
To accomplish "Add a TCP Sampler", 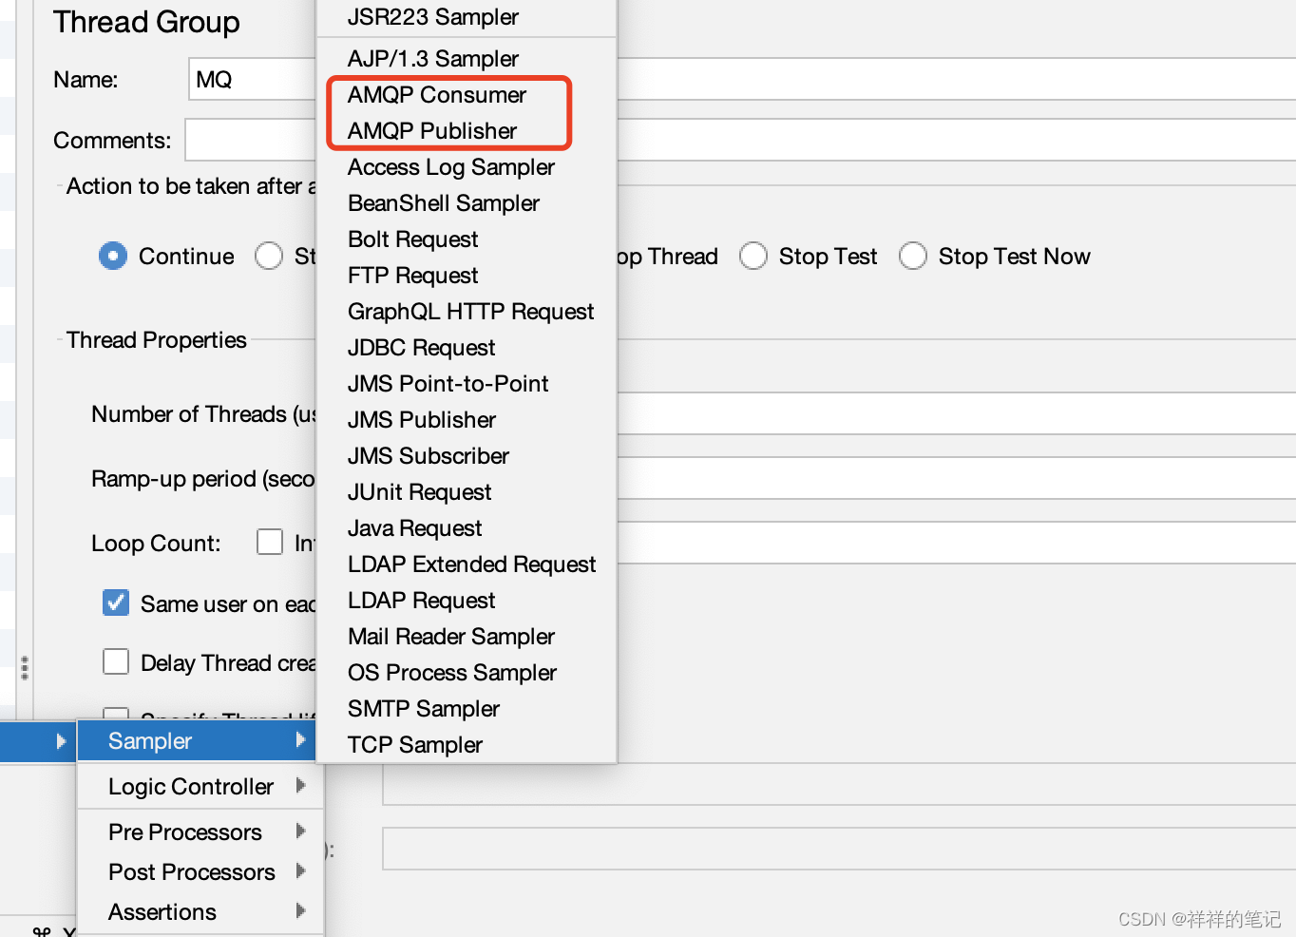I will pyautogui.click(x=414, y=744).
